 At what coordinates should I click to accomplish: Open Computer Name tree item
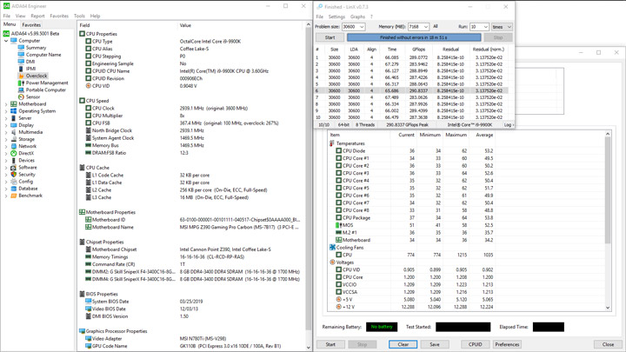(x=43, y=55)
